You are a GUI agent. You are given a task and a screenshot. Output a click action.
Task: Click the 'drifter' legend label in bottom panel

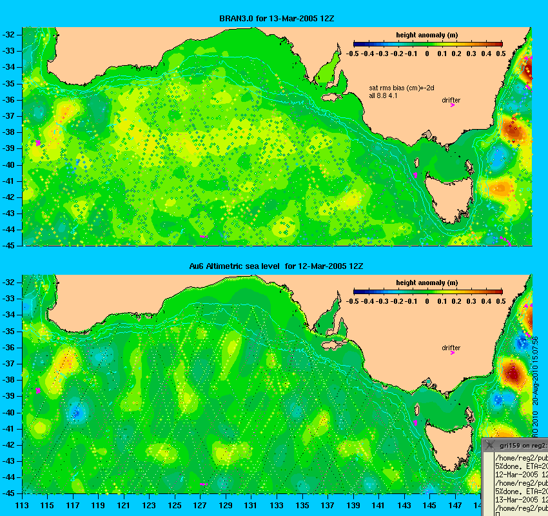click(451, 348)
